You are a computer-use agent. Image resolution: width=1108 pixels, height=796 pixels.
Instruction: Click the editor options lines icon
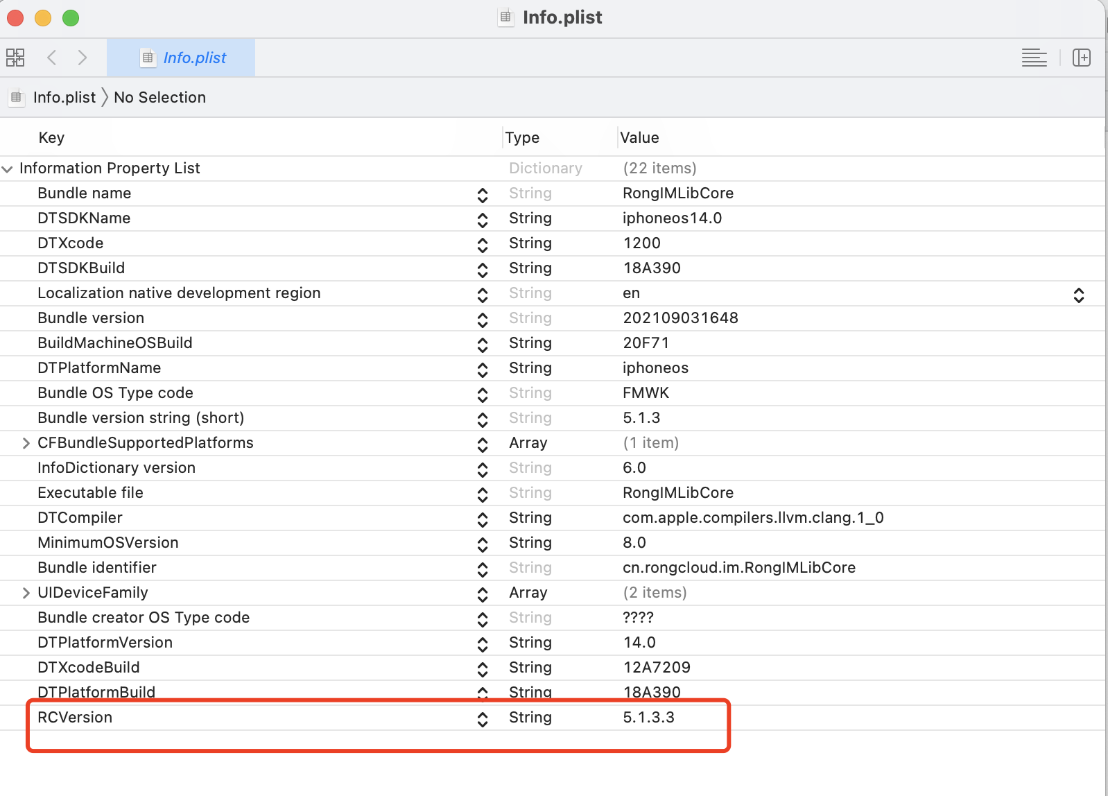[x=1034, y=58]
